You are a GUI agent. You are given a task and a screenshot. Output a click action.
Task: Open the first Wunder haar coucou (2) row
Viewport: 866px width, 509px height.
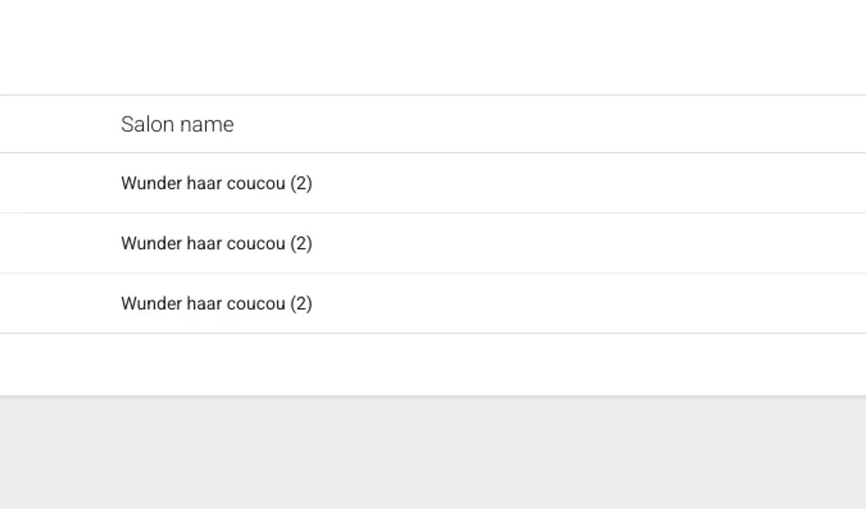pyautogui.click(x=433, y=183)
